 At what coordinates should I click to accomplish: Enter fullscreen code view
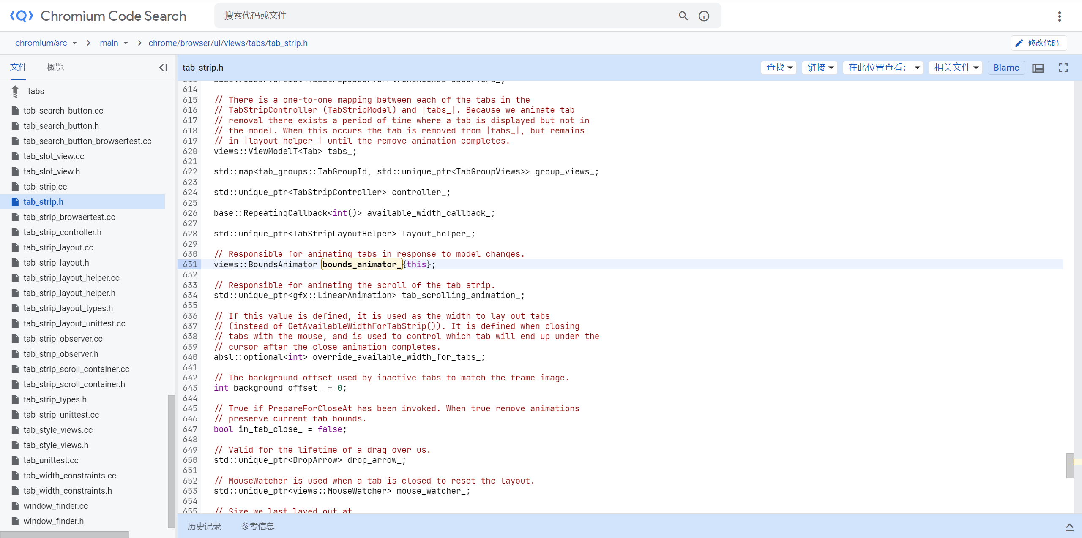pos(1063,68)
